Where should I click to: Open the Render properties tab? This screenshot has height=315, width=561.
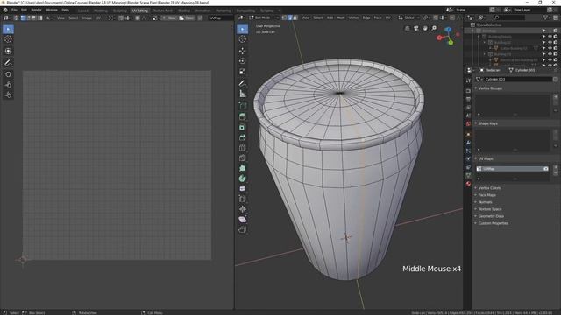click(x=468, y=91)
